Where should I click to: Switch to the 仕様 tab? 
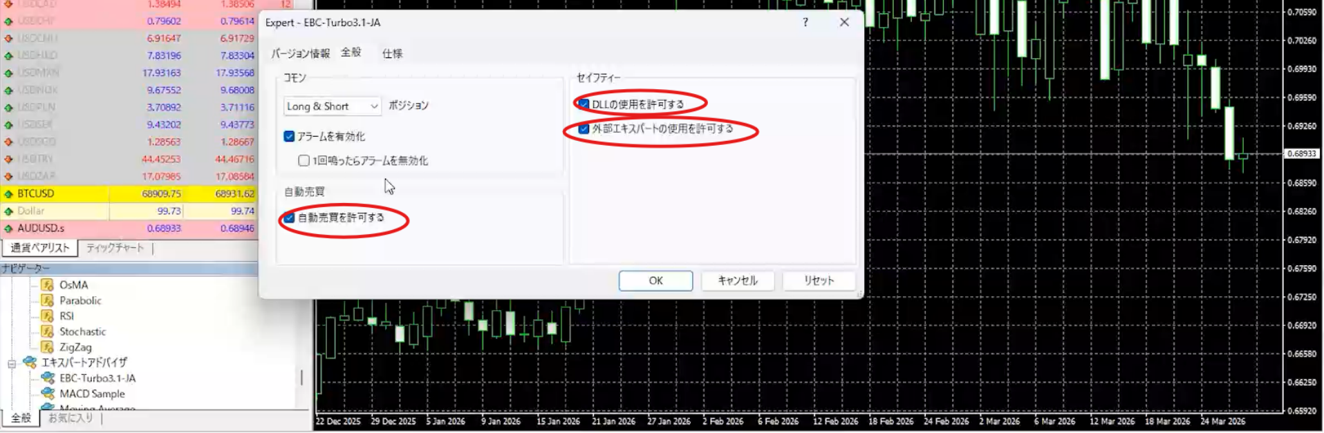tap(392, 53)
